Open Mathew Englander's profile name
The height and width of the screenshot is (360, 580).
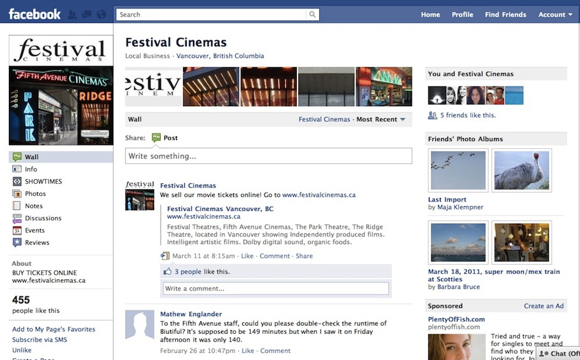coord(191,314)
